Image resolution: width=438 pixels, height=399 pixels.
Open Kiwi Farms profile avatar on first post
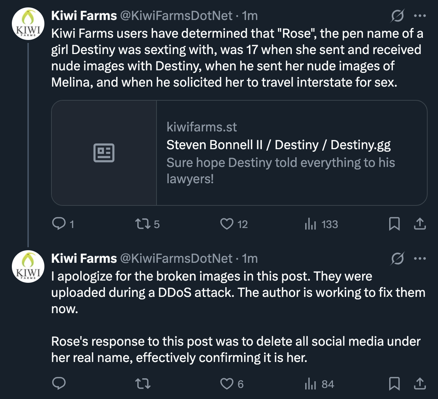click(x=28, y=24)
